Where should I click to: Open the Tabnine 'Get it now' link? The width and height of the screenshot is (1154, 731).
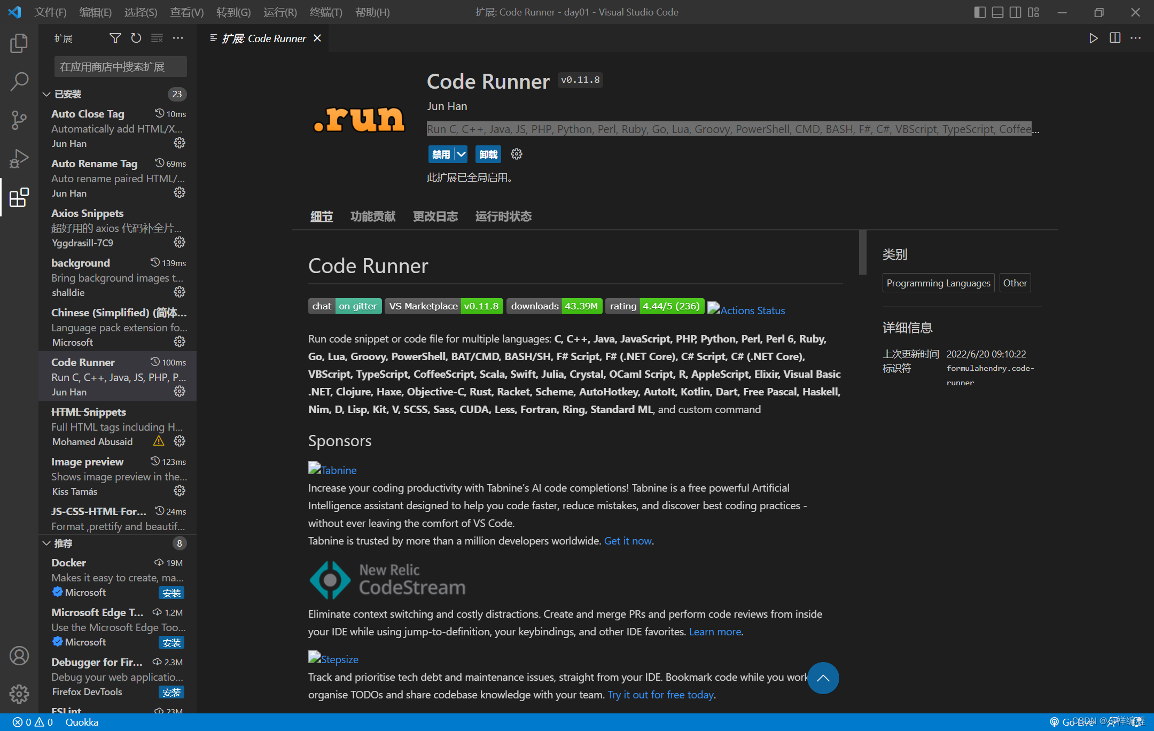click(628, 541)
